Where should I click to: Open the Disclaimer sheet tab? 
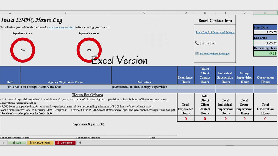[65, 142]
